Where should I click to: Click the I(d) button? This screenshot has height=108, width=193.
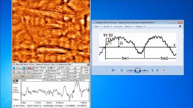click(x=75, y=68)
